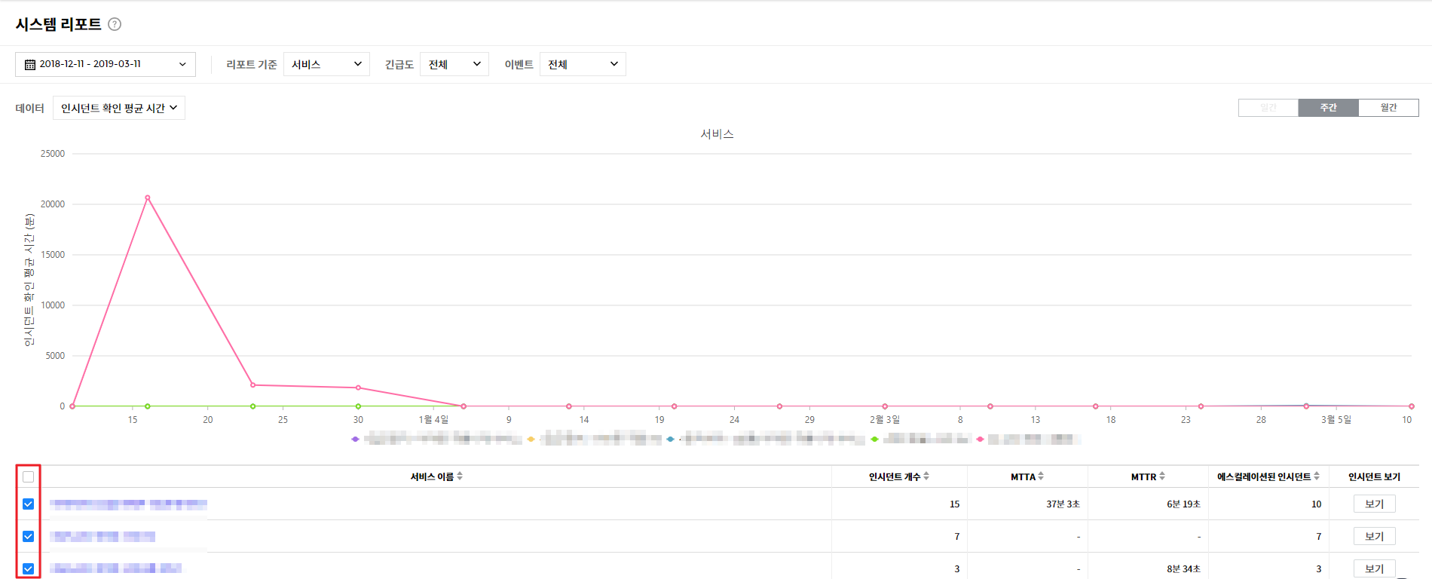
Task: Uncheck the first service row checkbox
Action: [29, 504]
